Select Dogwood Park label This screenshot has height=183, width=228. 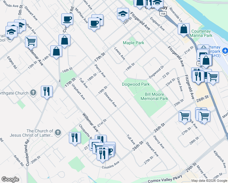click(x=136, y=84)
